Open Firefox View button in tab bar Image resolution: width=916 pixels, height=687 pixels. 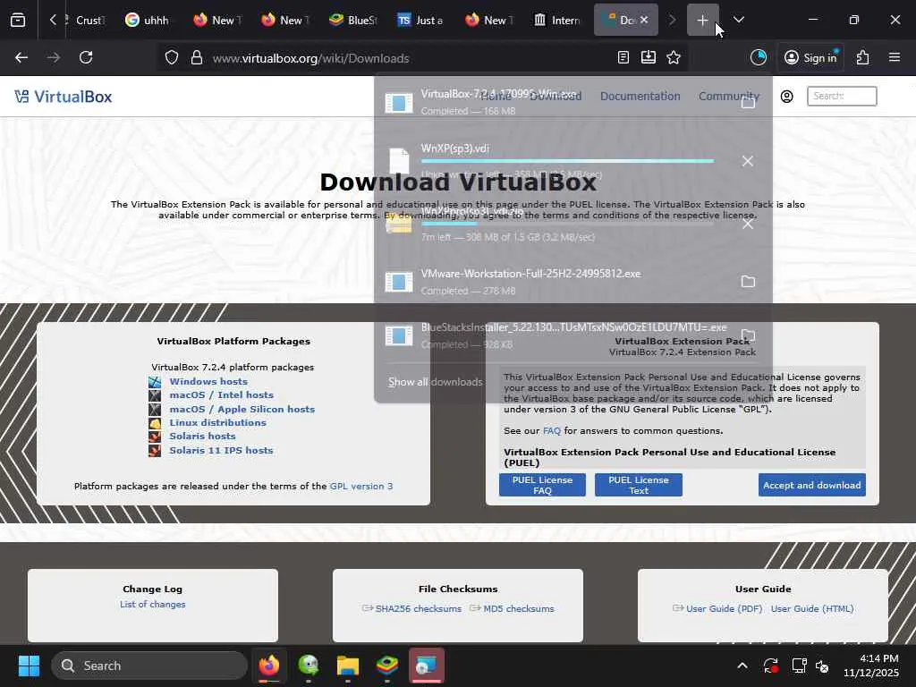pyautogui.click(x=18, y=21)
